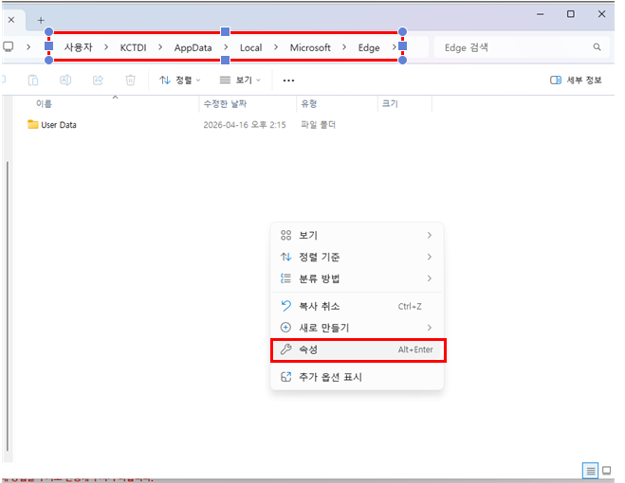Add a new tab with the plus icon
Image resolution: width=625 pixels, height=483 pixels.
pos(41,20)
